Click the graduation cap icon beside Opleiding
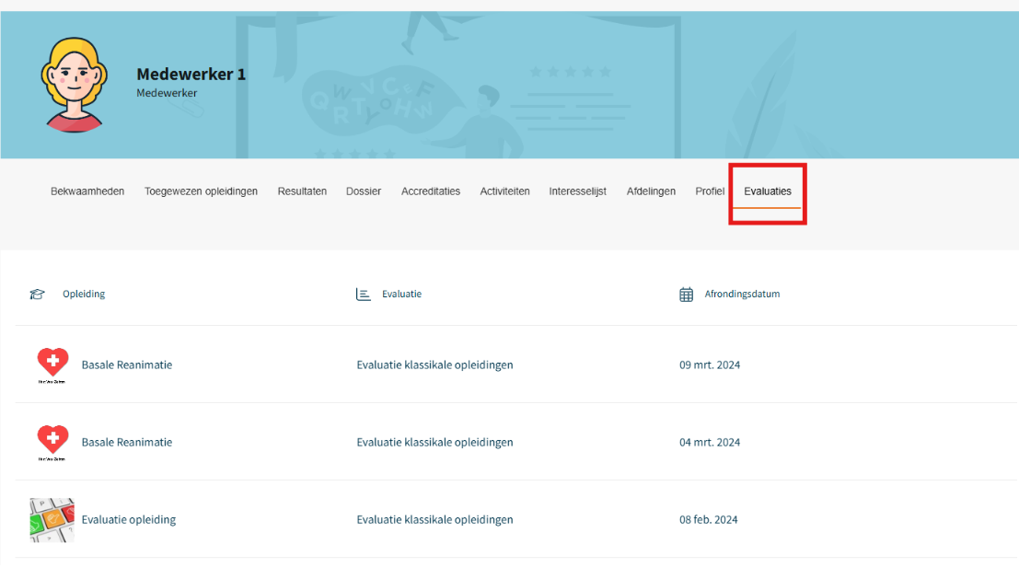1019x567 pixels. tap(37, 295)
